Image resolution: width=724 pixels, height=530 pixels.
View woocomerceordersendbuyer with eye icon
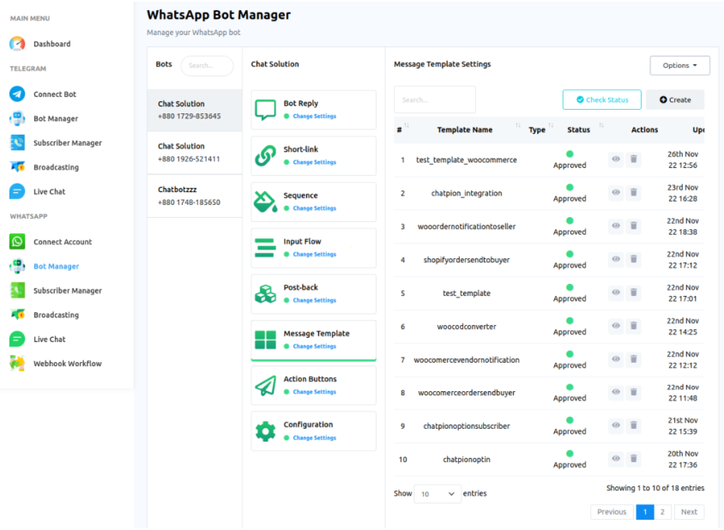(x=616, y=393)
